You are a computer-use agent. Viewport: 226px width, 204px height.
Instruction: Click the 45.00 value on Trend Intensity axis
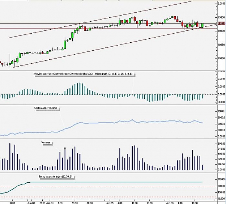click(222, 192)
